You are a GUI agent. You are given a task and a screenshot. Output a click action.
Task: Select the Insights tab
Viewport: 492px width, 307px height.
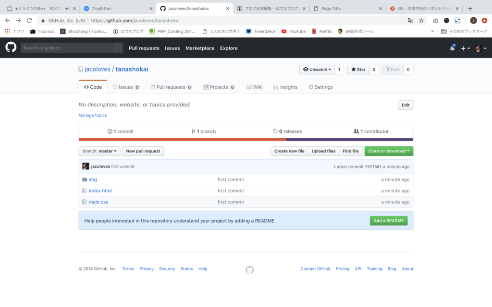285,87
